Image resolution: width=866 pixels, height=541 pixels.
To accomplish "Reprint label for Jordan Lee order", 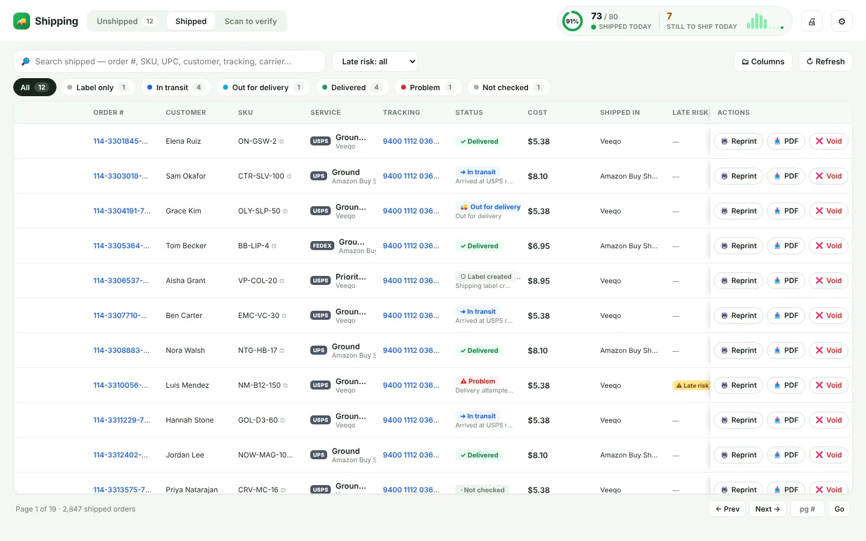I will pos(739,455).
